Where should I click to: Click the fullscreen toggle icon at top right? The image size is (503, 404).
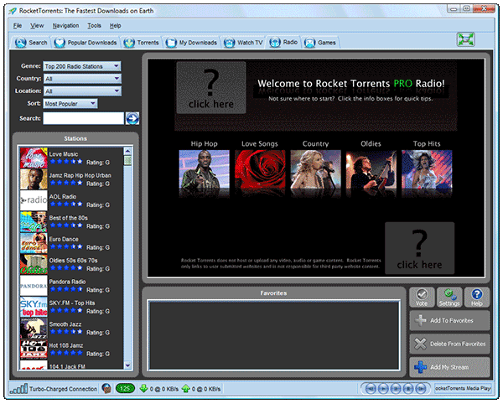pyautogui.click(x=465, y=39)
